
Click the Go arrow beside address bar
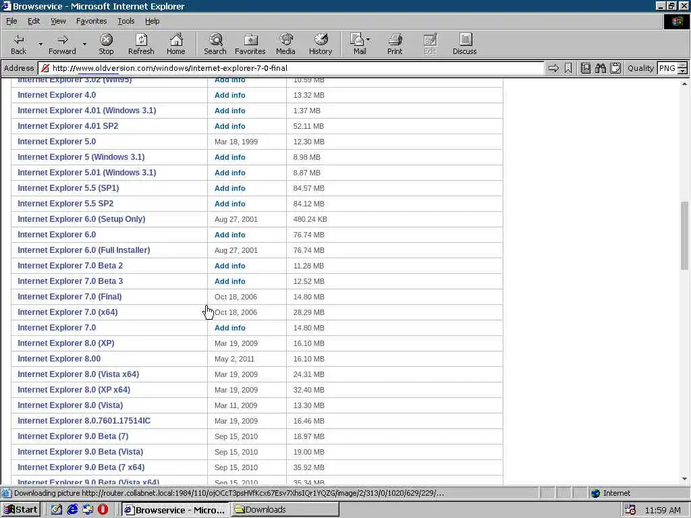point(553,68)
